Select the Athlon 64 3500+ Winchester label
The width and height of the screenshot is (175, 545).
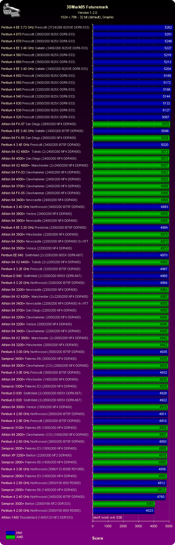[40, 234]
